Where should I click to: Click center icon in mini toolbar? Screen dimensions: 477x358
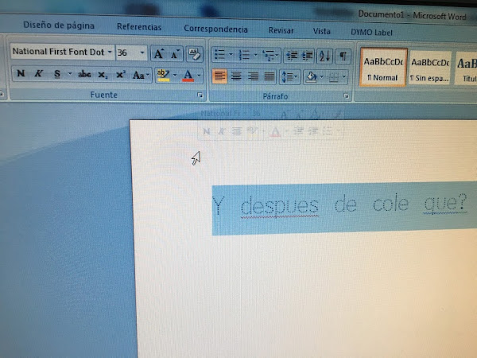[x=236, y=131]
